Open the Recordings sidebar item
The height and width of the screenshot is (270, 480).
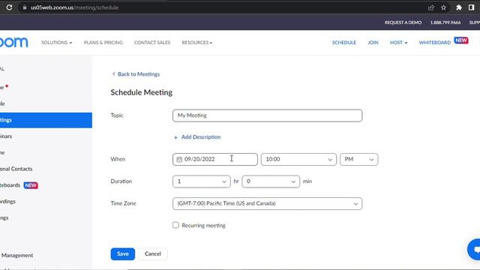7,202
